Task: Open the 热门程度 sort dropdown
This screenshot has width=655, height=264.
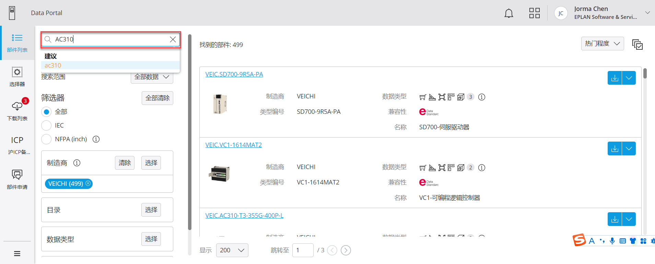Action: click(x=603, y=44)
